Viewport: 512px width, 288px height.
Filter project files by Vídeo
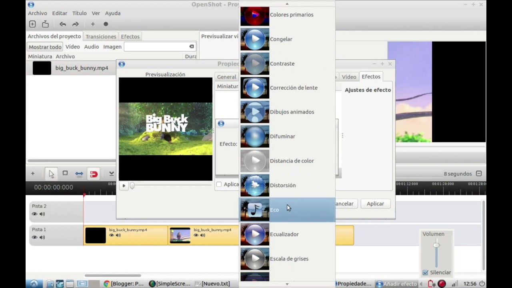pyautogui.click(x=73, y=47)
